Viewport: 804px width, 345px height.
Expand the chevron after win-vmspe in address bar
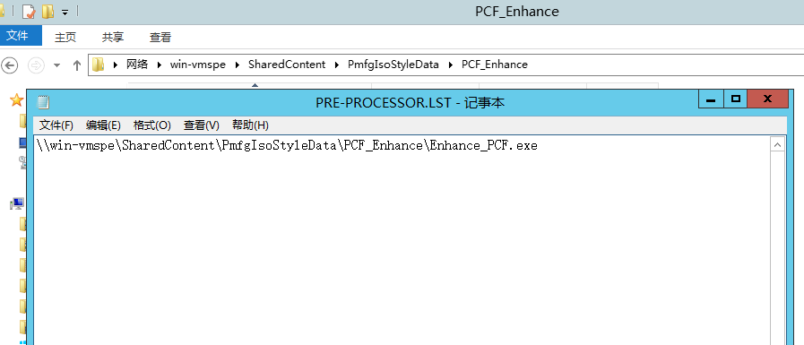point(237,65)
